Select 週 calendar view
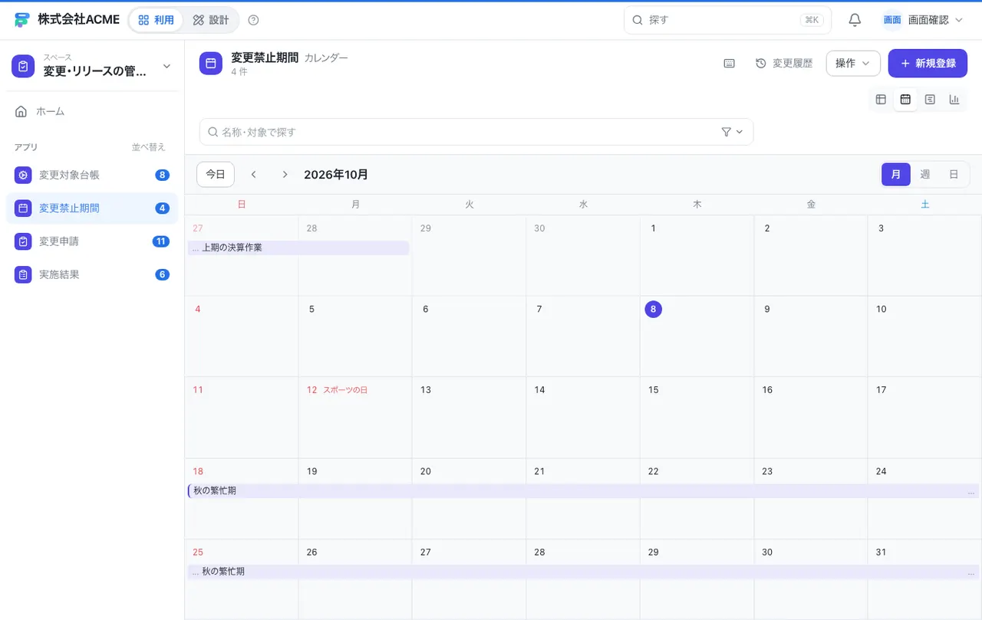 (x=925, y=175)
